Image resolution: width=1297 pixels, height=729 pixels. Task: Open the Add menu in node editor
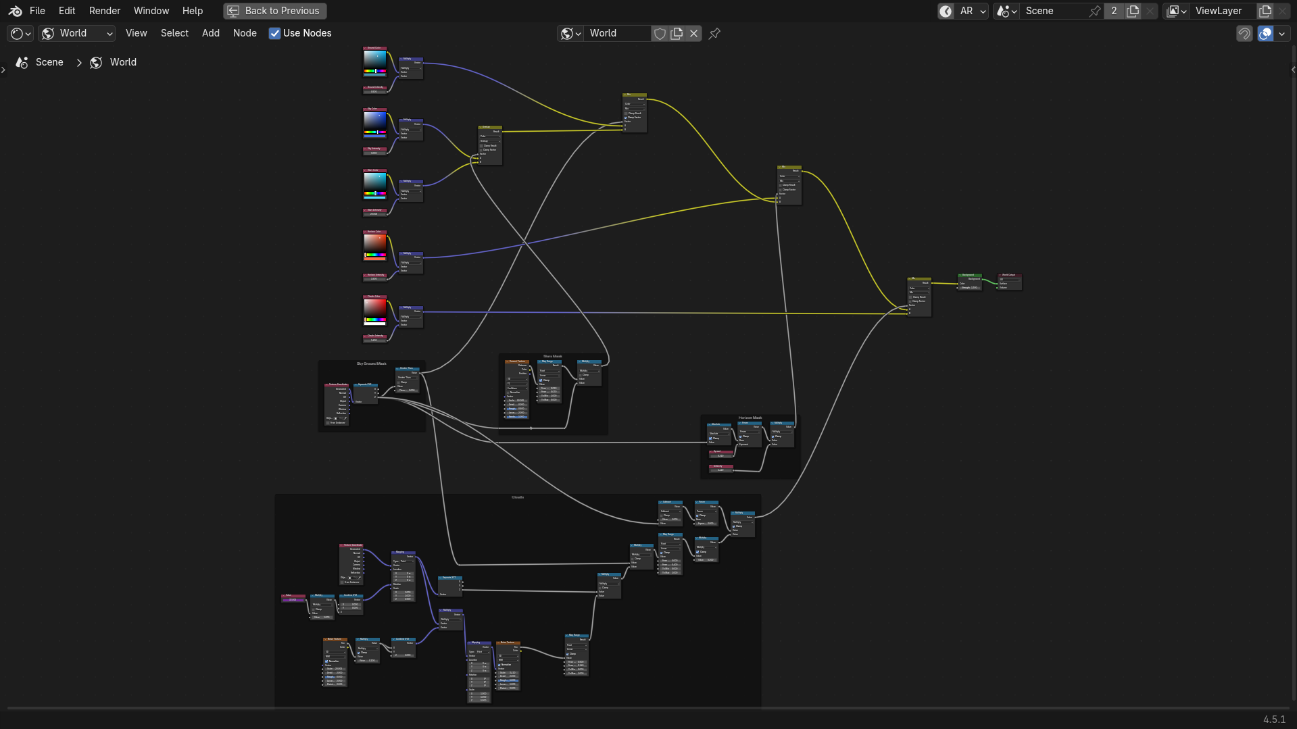(x=210, y=33)
